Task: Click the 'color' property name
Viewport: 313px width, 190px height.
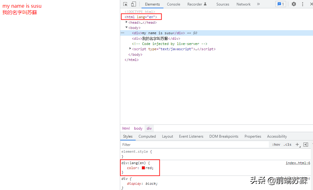Action: pos(132,168)
